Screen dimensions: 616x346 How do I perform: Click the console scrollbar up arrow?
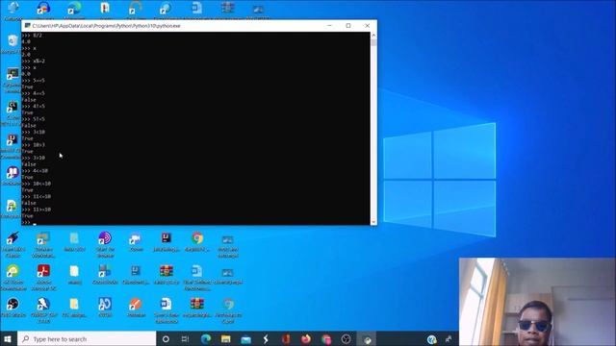coord(373,36)
